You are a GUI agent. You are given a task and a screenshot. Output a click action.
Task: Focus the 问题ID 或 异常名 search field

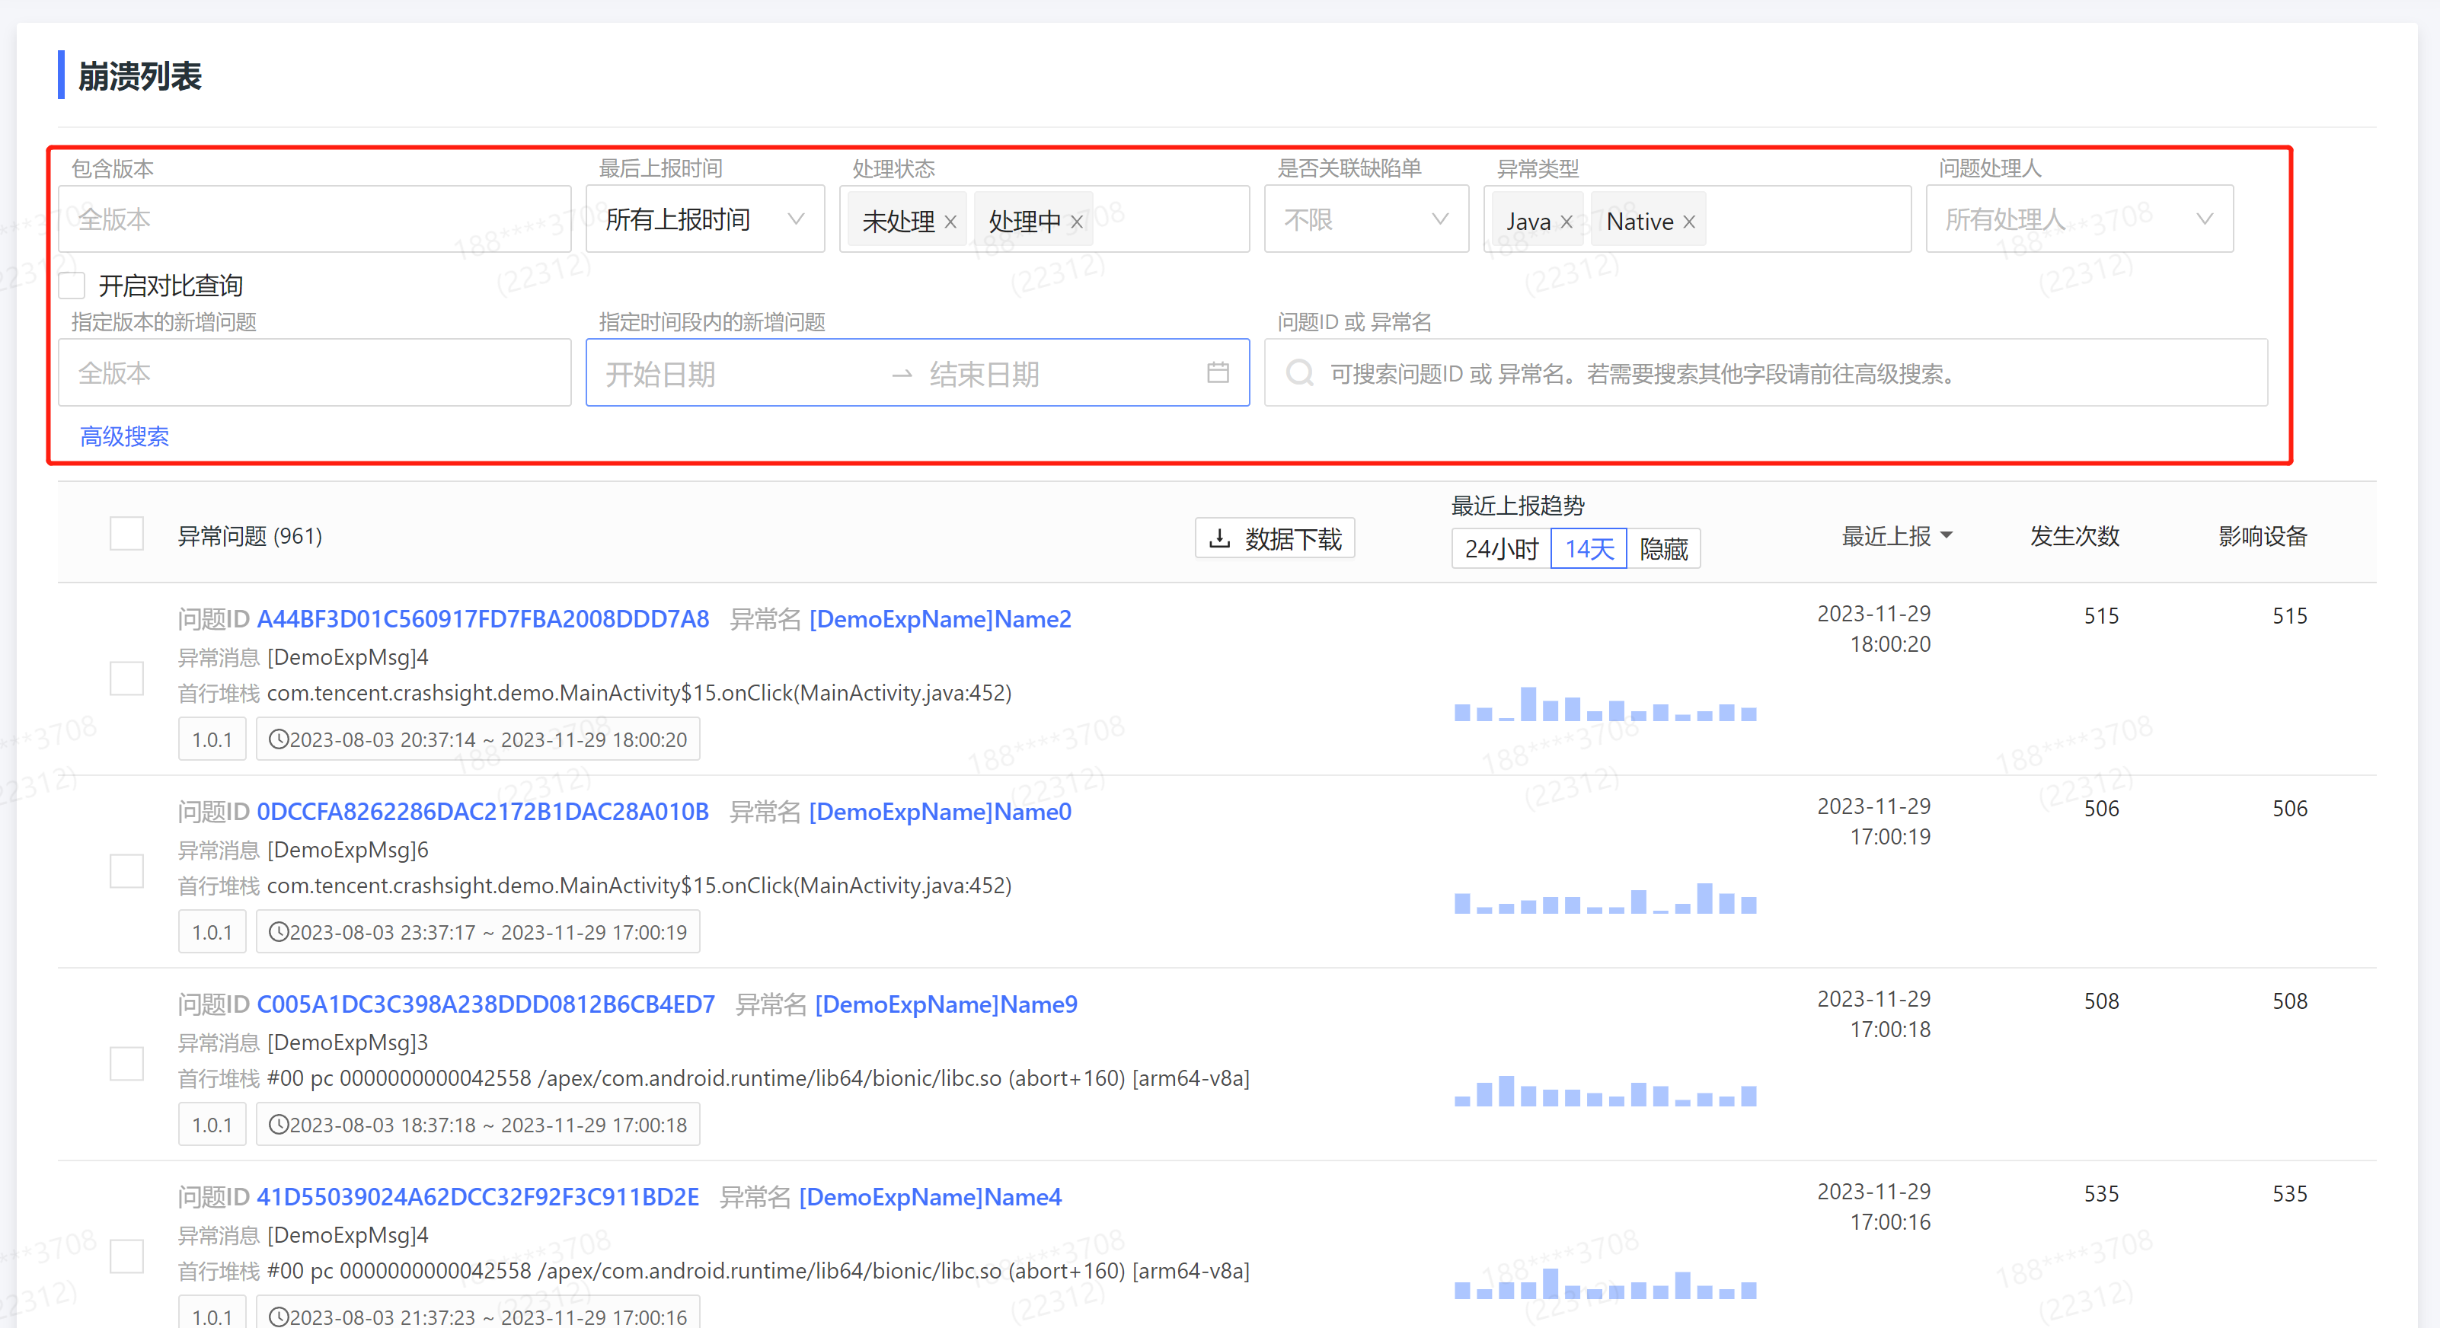1765,373
